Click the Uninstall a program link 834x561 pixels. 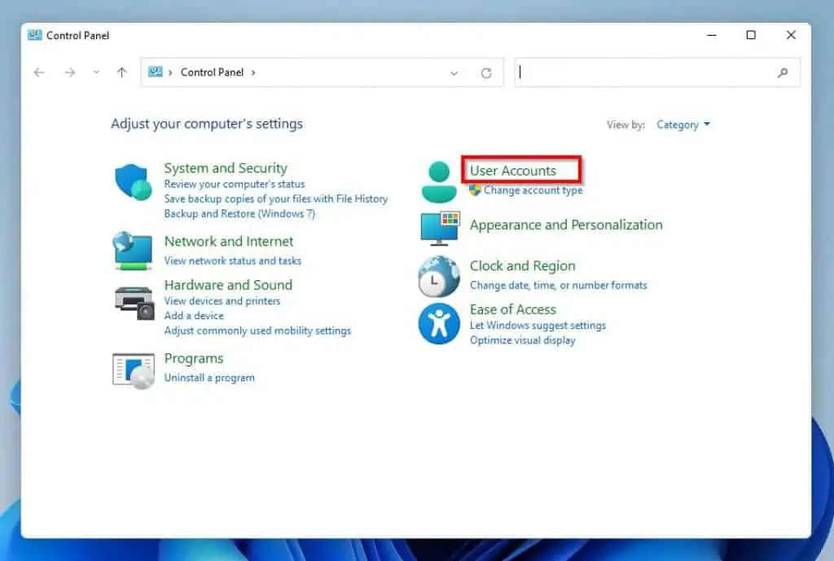point(209,377)
